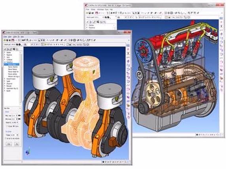Click the Open file icon in front window toolbar
This screenshot has height=169, width=226.
pyautogui.click(x=4, y=40)
